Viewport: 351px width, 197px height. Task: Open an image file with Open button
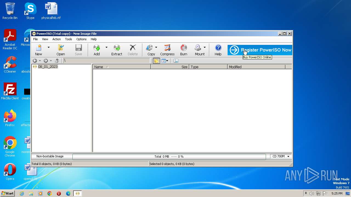[x=61, y=50]
